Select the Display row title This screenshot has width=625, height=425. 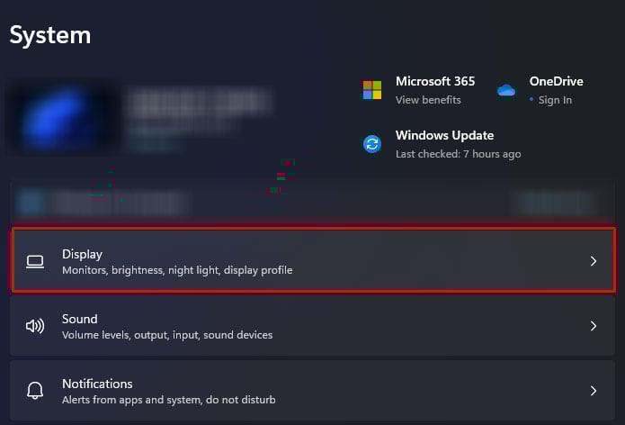point(82,254)
